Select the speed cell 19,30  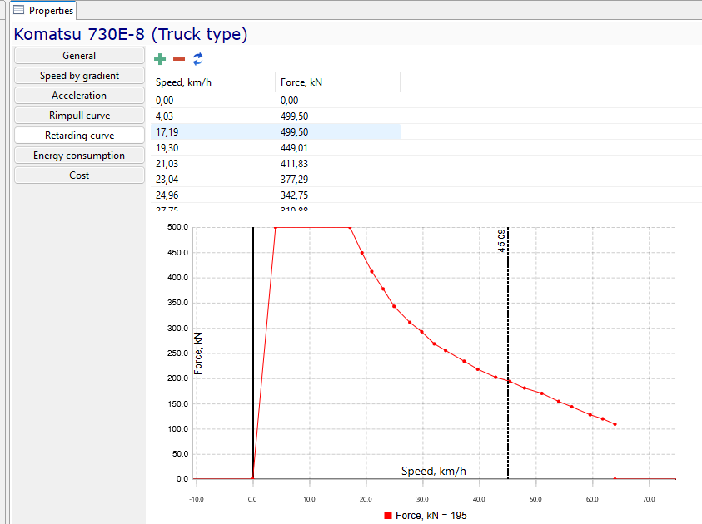tap(213, 147)
